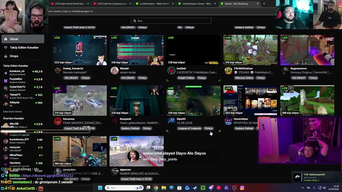
Task: Switch to the Adam Kartel YouTube tab
Action: coord(69,4)
